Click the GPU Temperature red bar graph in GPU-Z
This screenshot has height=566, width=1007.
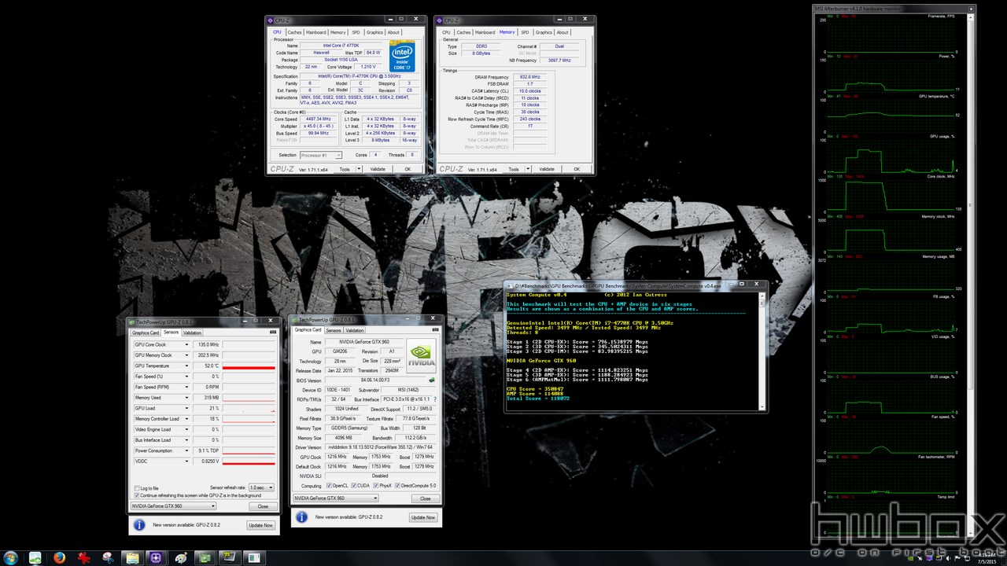click(249, 366)
